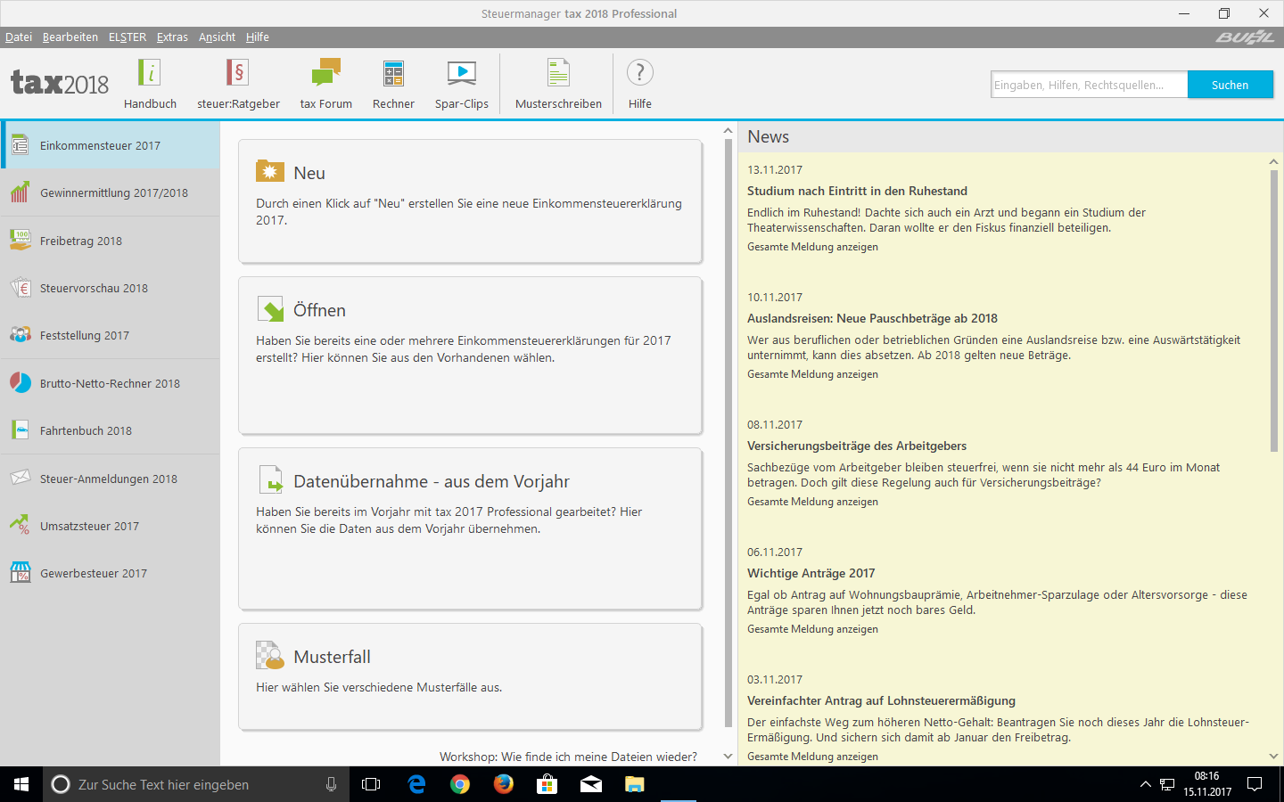The width and height of the screenshot is (1284, 802).
Task: Open the Handbuch toolbar icon
Action: 149,73
